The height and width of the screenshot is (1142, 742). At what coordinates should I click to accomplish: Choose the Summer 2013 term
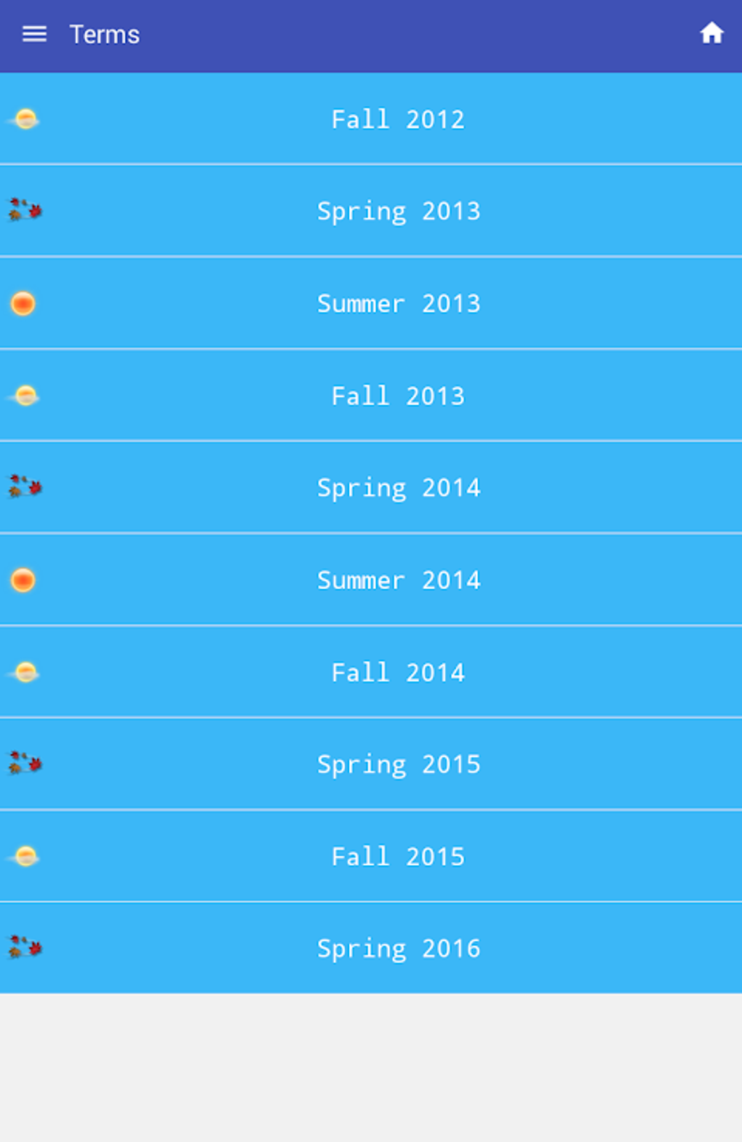coord(399,303)
